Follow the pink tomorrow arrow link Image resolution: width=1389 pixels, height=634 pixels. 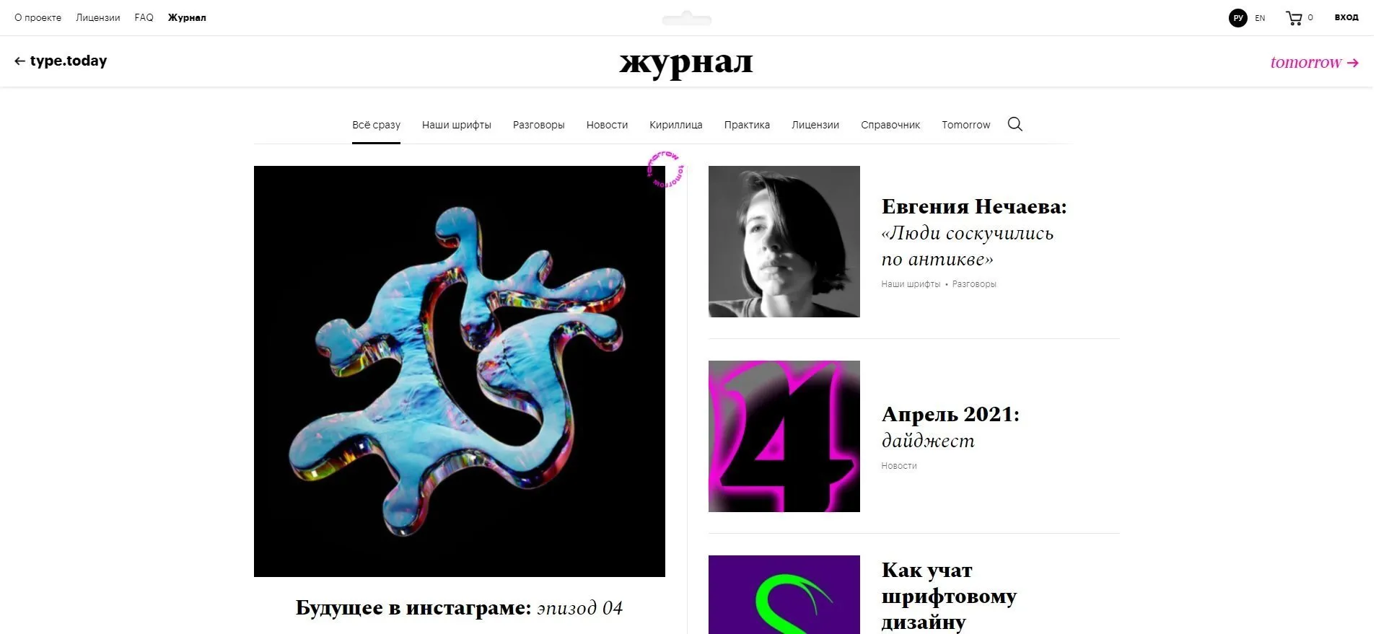[1314, 62]
